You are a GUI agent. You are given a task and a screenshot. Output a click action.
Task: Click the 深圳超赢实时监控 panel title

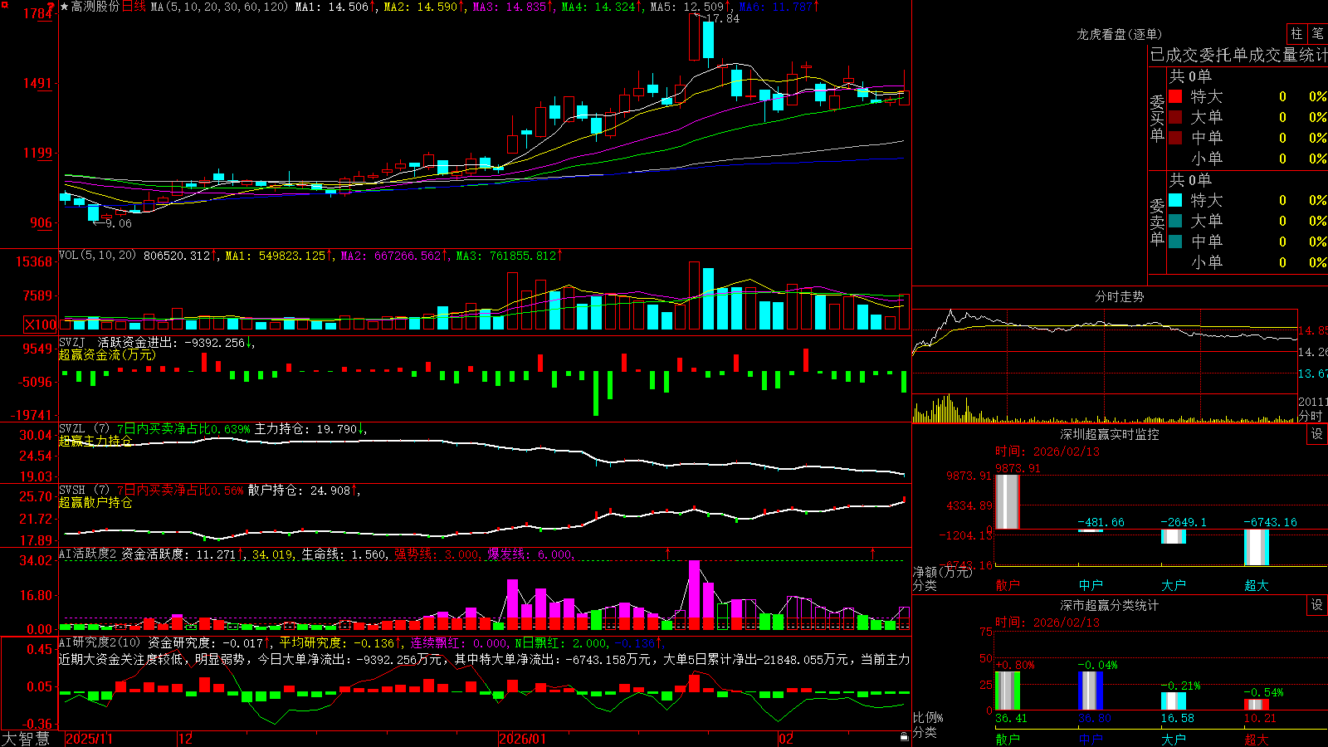1109,434
